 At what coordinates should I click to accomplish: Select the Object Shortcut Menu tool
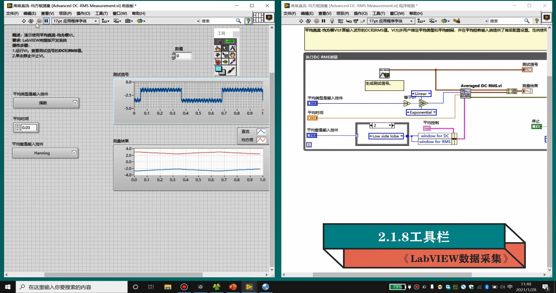(x=225, y=55)
